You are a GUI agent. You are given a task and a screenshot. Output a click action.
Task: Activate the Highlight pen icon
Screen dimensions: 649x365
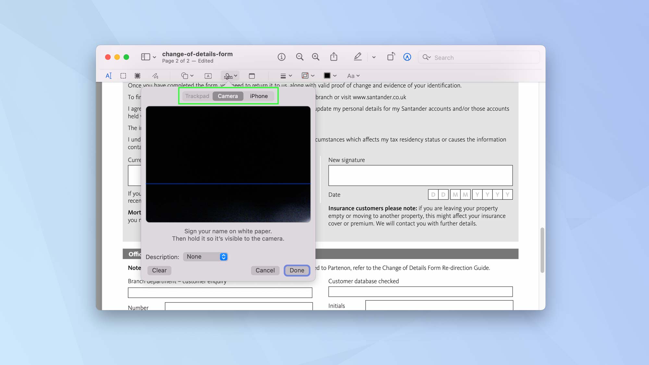358,56
